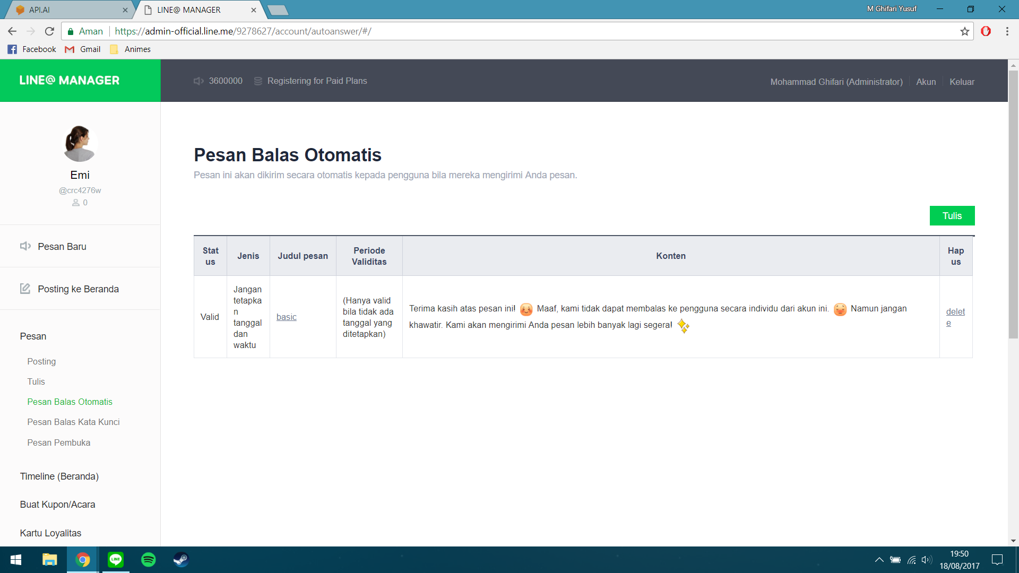Viewport: 1019px width, 573px height.
Task: Select Pesan Pembuka in sidebar
Action: point(58,442)
